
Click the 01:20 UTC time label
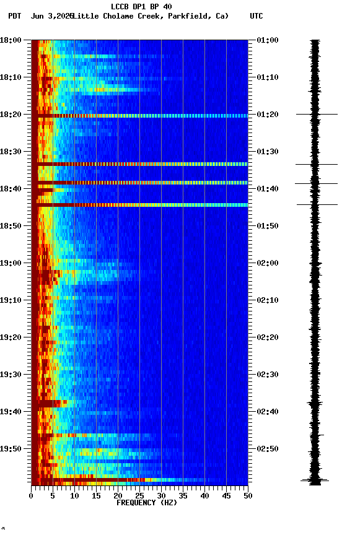click(x=268, y=115)
